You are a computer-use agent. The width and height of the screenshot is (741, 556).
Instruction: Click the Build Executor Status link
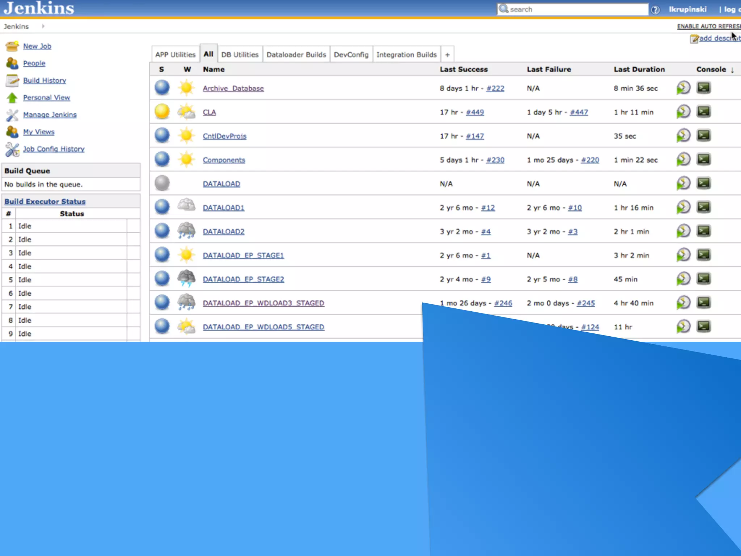pyautogui.click(x=45, y=202)
